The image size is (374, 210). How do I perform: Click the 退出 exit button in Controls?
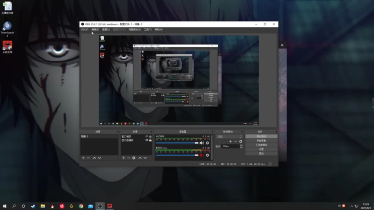pyautogui.click(x=261, y=154)
